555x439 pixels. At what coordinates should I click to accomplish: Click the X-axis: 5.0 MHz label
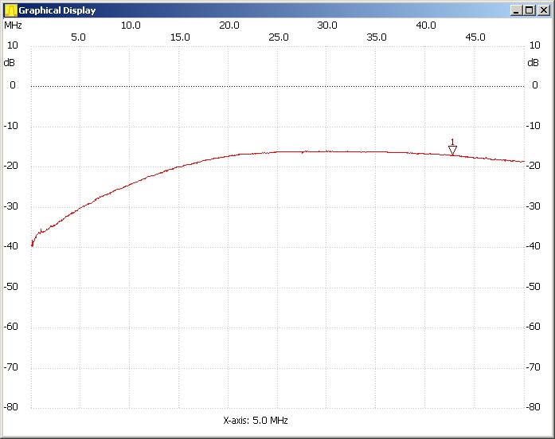[x=256, y=420]
